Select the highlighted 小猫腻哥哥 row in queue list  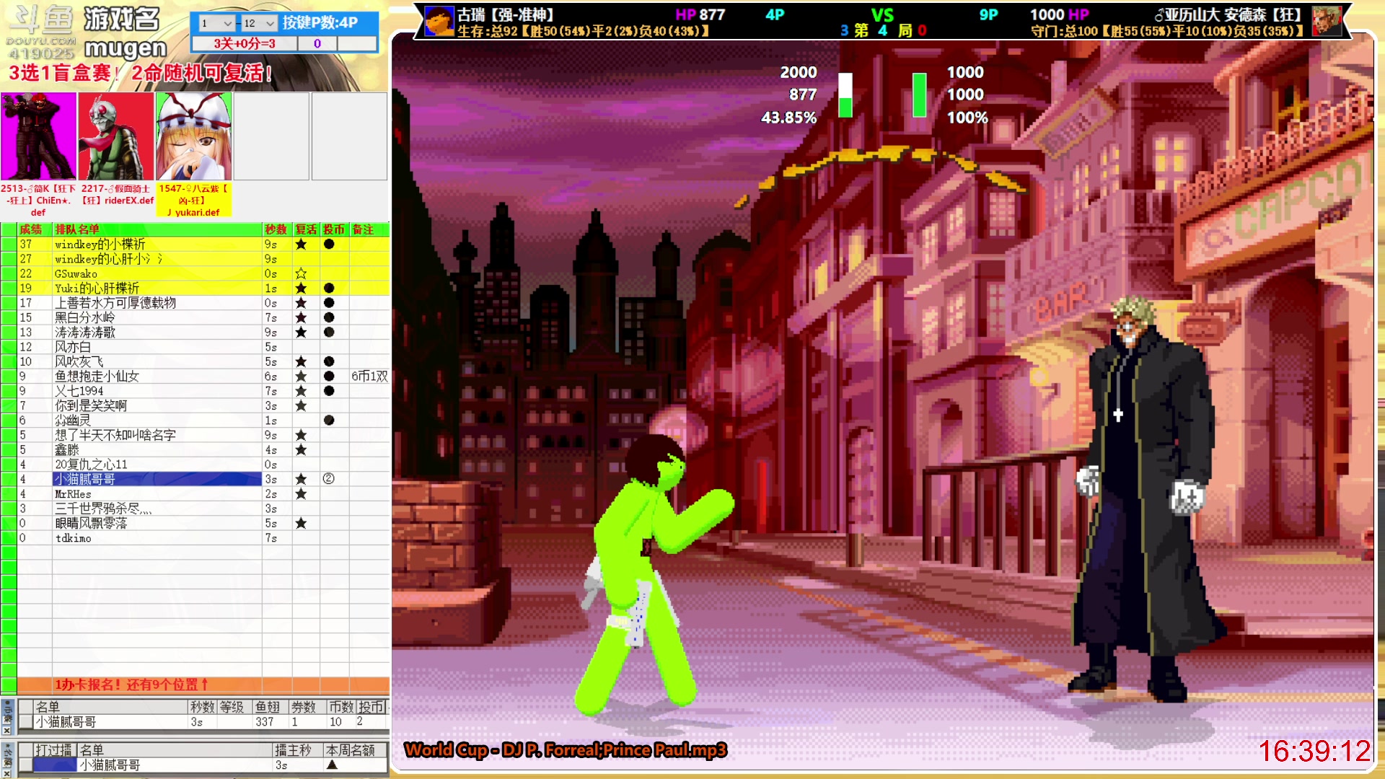coord(157,479)
